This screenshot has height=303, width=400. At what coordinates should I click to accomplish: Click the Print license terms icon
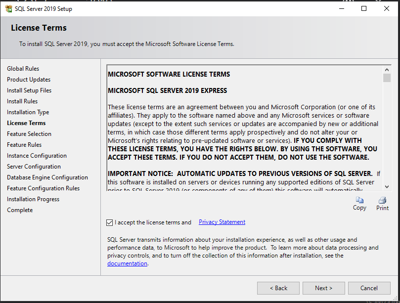382,200
